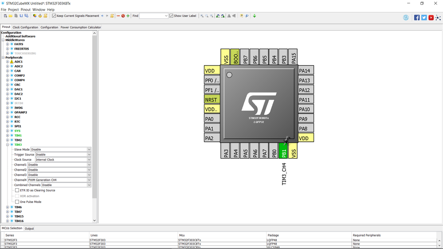Open the File menu
Screen dimensions: 443x249
click(x=4, y=10)
